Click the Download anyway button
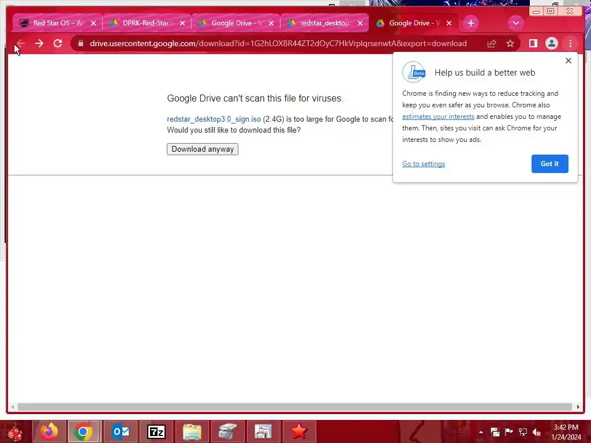 [203, 149]
